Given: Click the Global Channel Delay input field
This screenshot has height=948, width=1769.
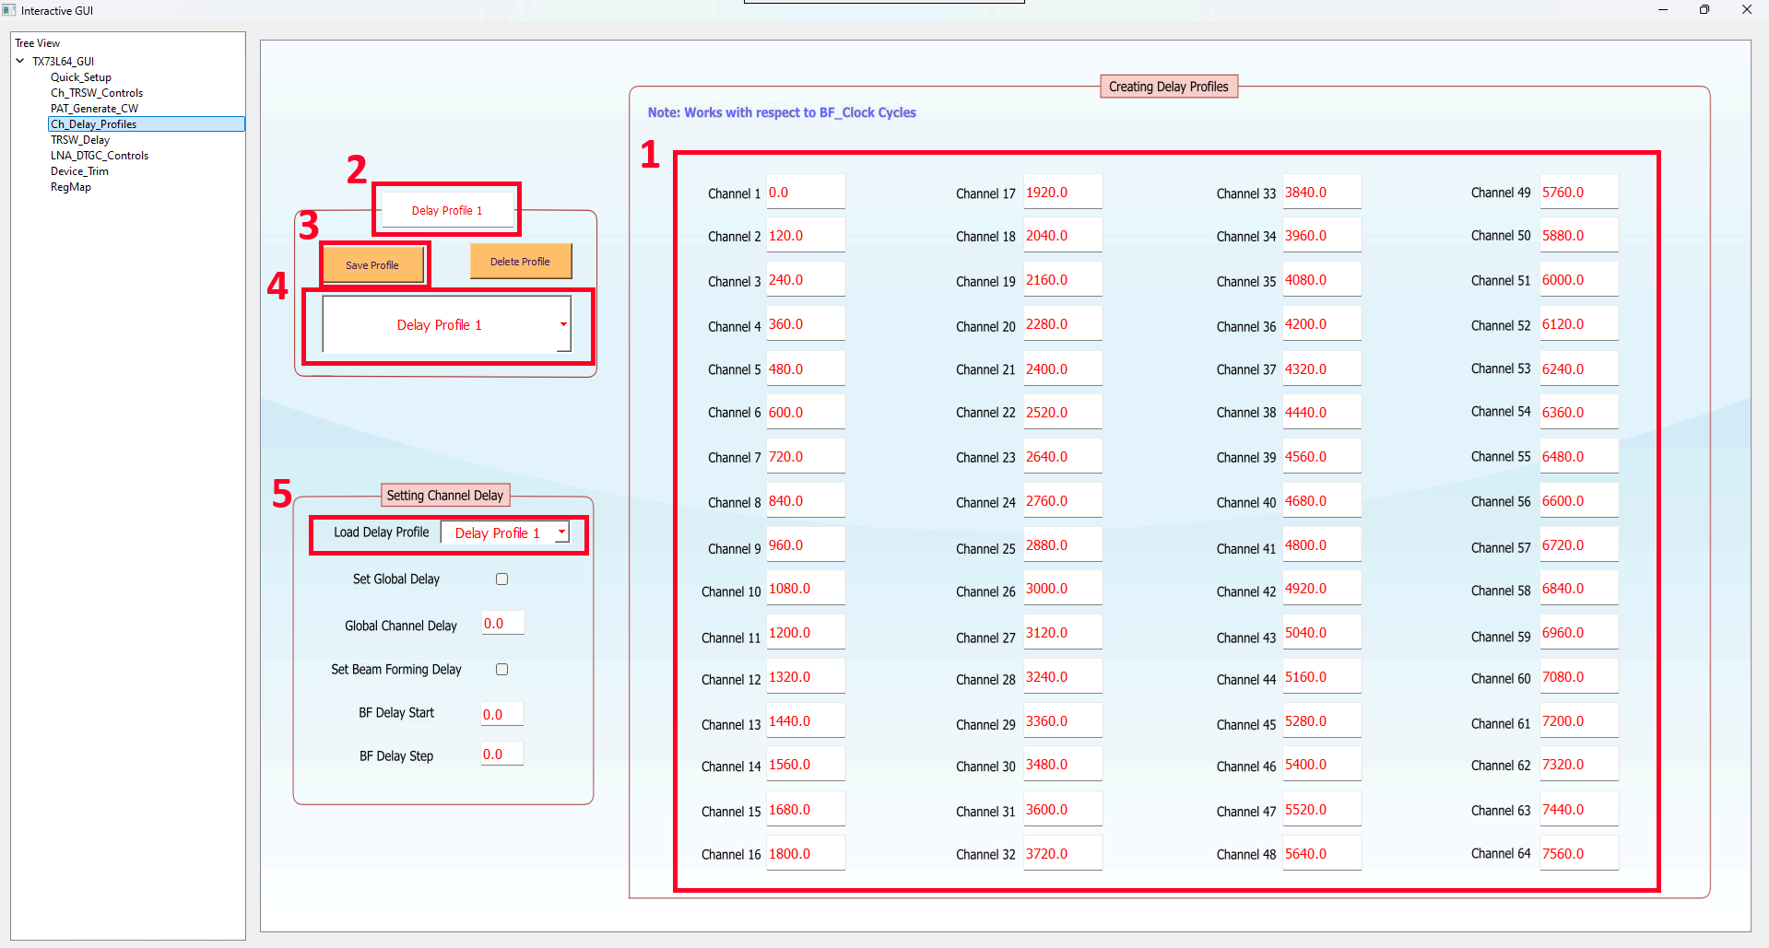Looking at the screenshot, I should [x=502, y=624].
